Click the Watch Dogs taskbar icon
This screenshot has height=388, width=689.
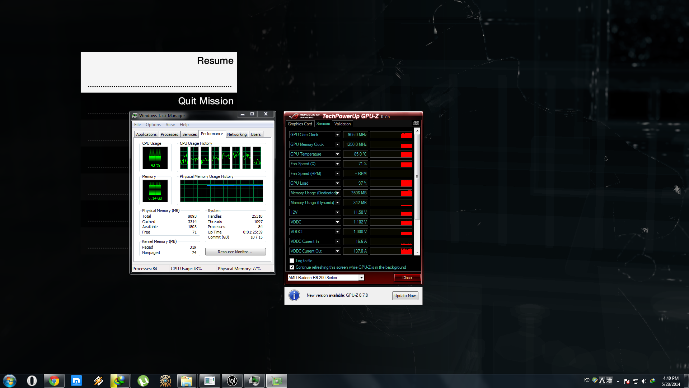(x=232, y=380)
